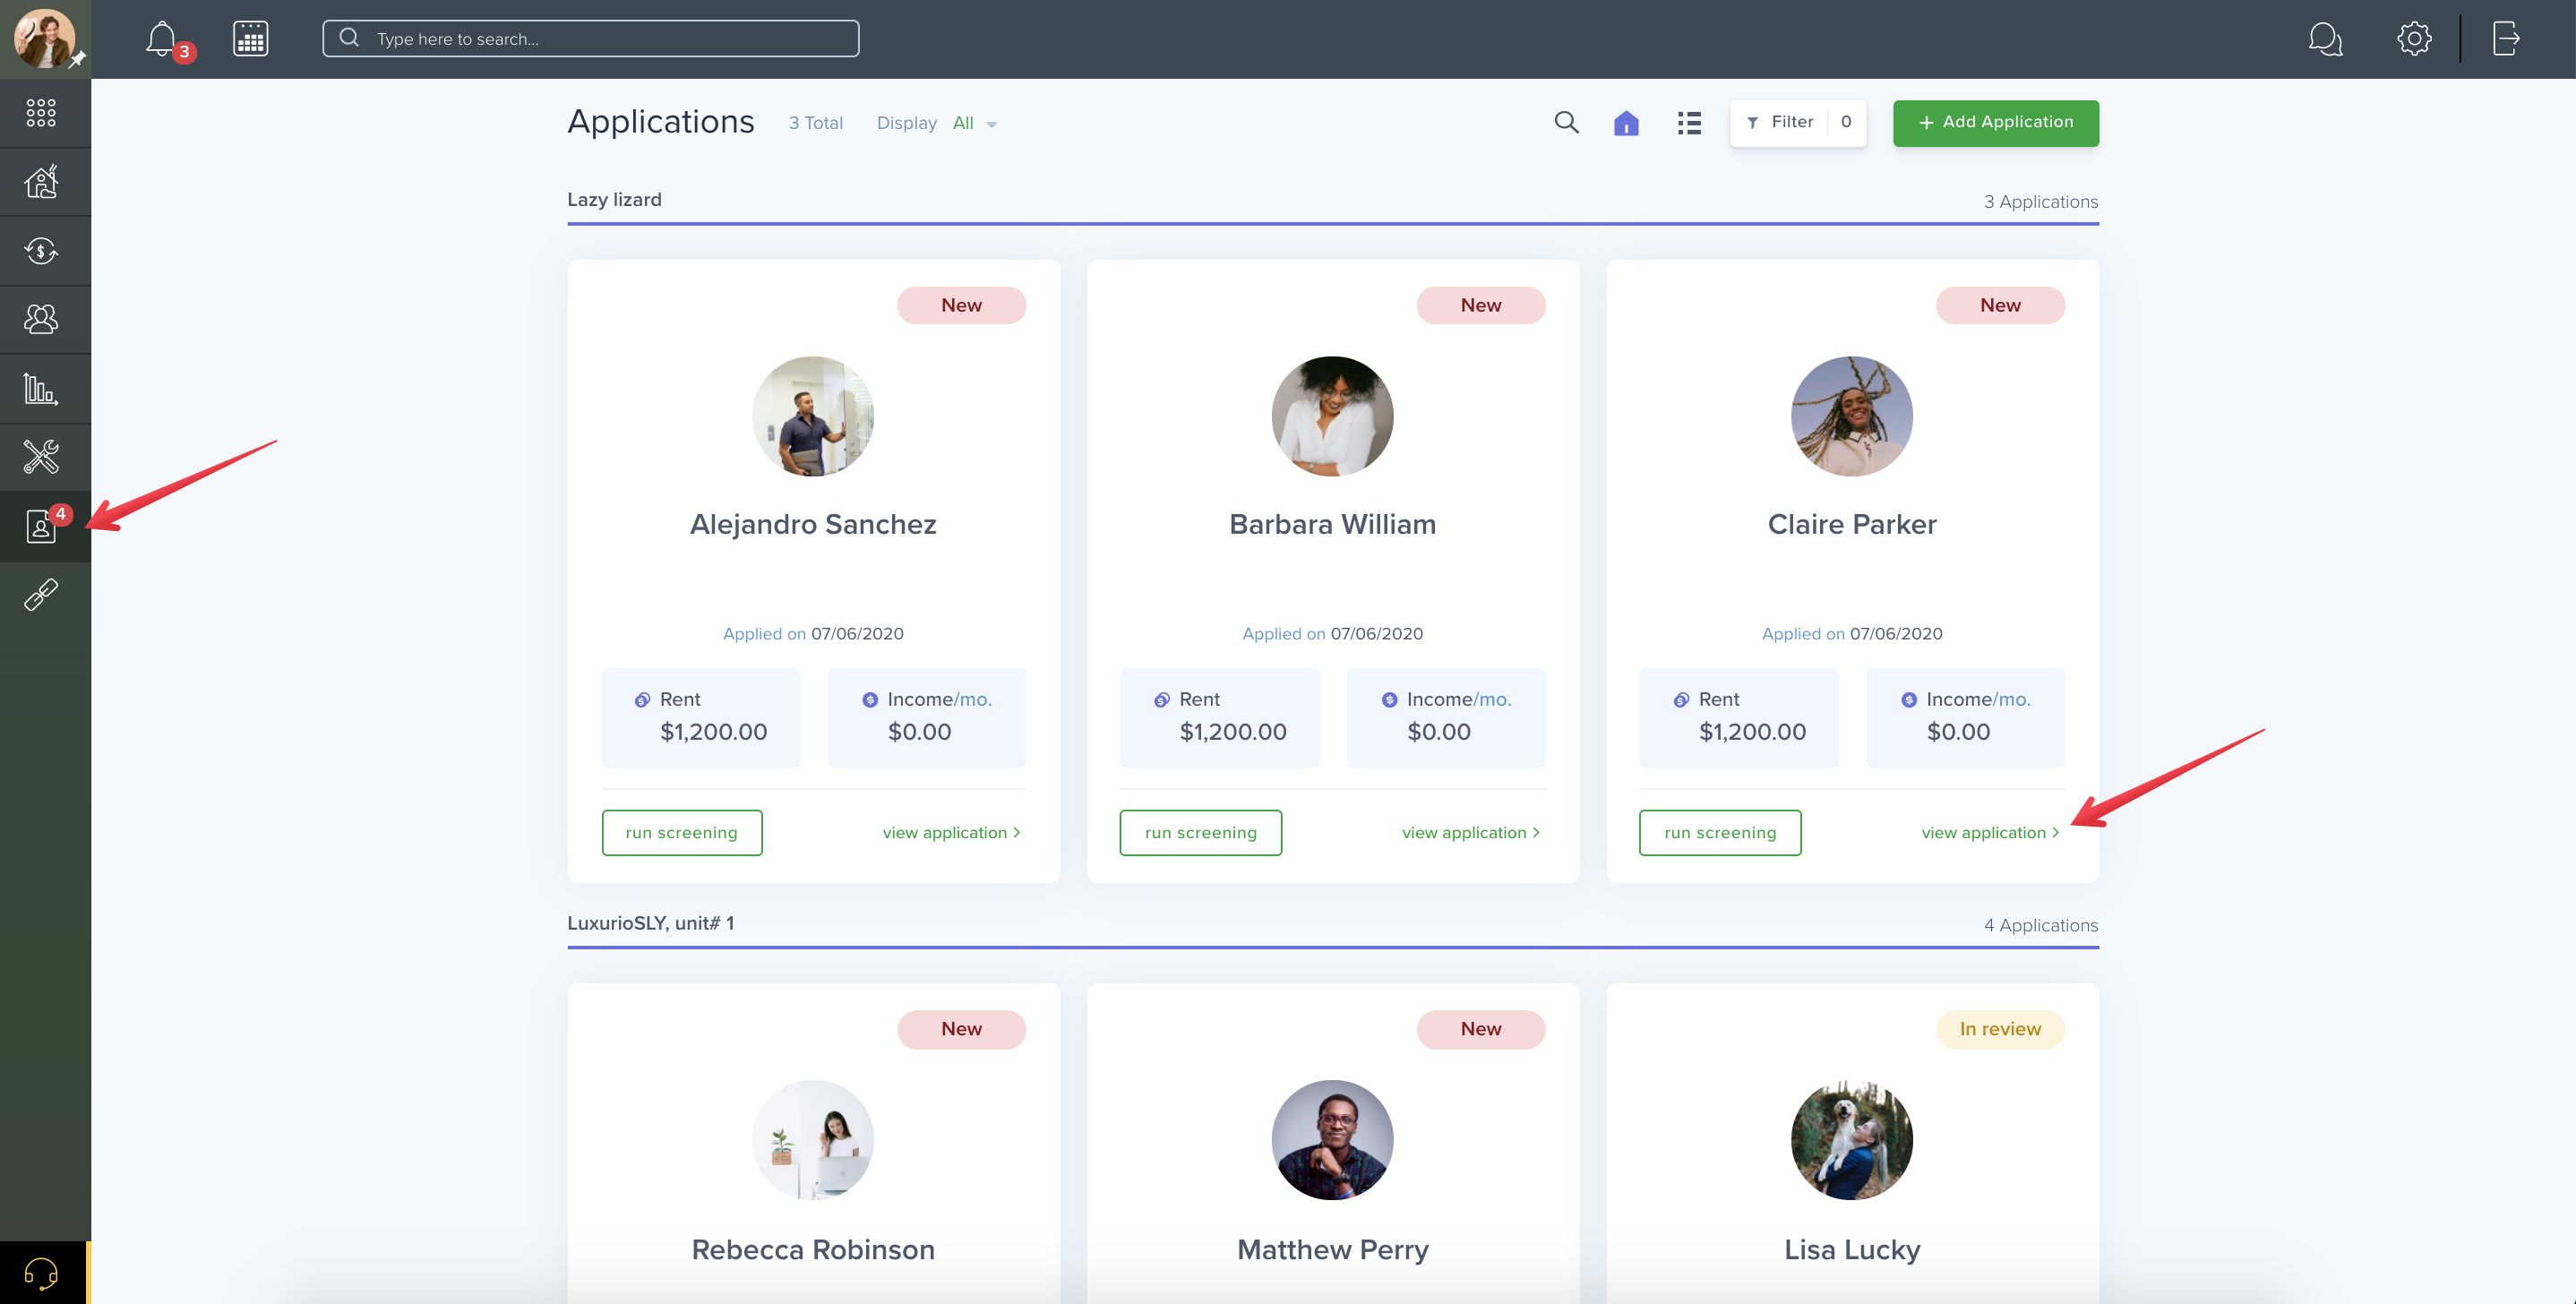Open the contacts people icon in sidebar
This screenshot has width=2576, height=1304.
(x=41, y=319)
